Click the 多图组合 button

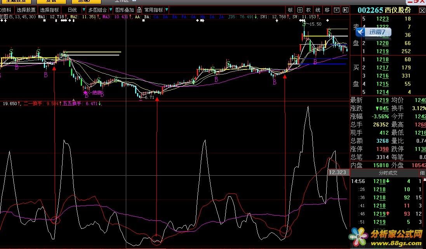click(97, 10)
